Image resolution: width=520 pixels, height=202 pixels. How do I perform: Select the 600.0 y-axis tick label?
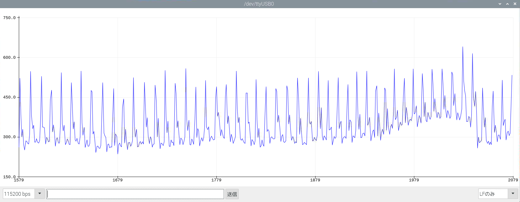click(9, 58)
